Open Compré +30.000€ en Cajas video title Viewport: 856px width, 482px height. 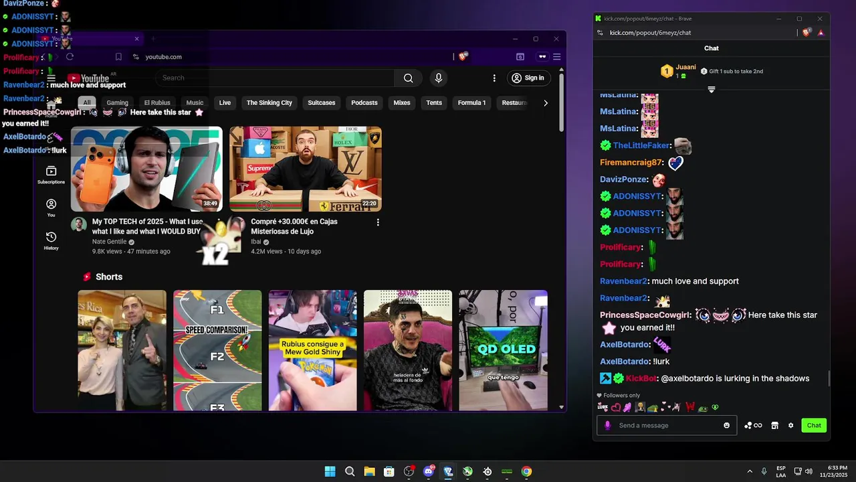coord(294,226)
